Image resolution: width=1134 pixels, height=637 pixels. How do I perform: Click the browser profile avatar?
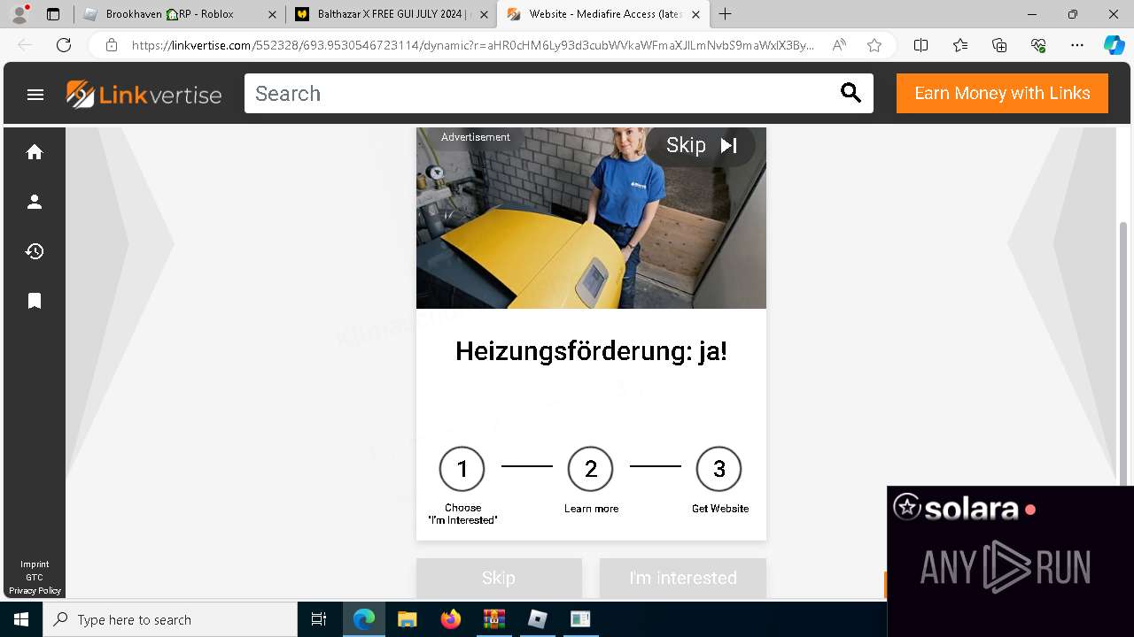19,14
